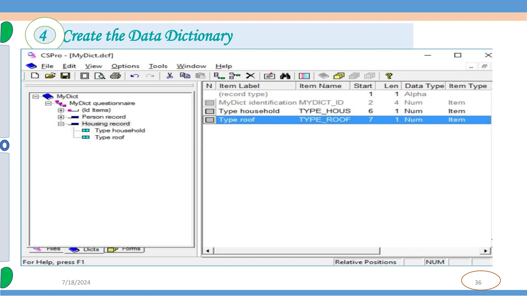The image size is (527, 296).
Task: Click the blue book icon beside MyDict
Action: 48,96
